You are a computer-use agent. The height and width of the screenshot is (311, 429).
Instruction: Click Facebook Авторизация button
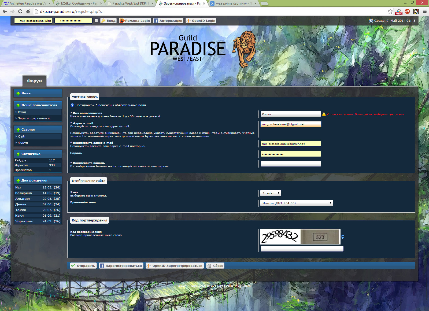tap(168, 21)
